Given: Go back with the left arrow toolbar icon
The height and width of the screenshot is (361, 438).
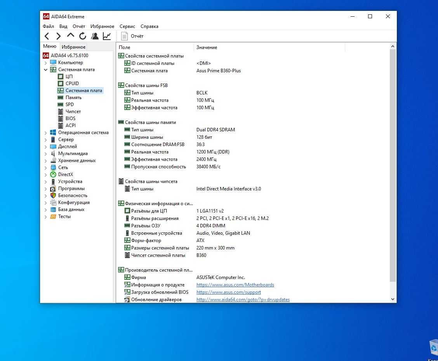Looking at the screenshot, I should (47, 36).
